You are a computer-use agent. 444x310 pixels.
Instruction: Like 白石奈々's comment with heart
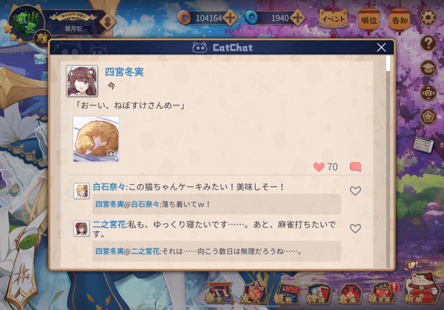355,191
